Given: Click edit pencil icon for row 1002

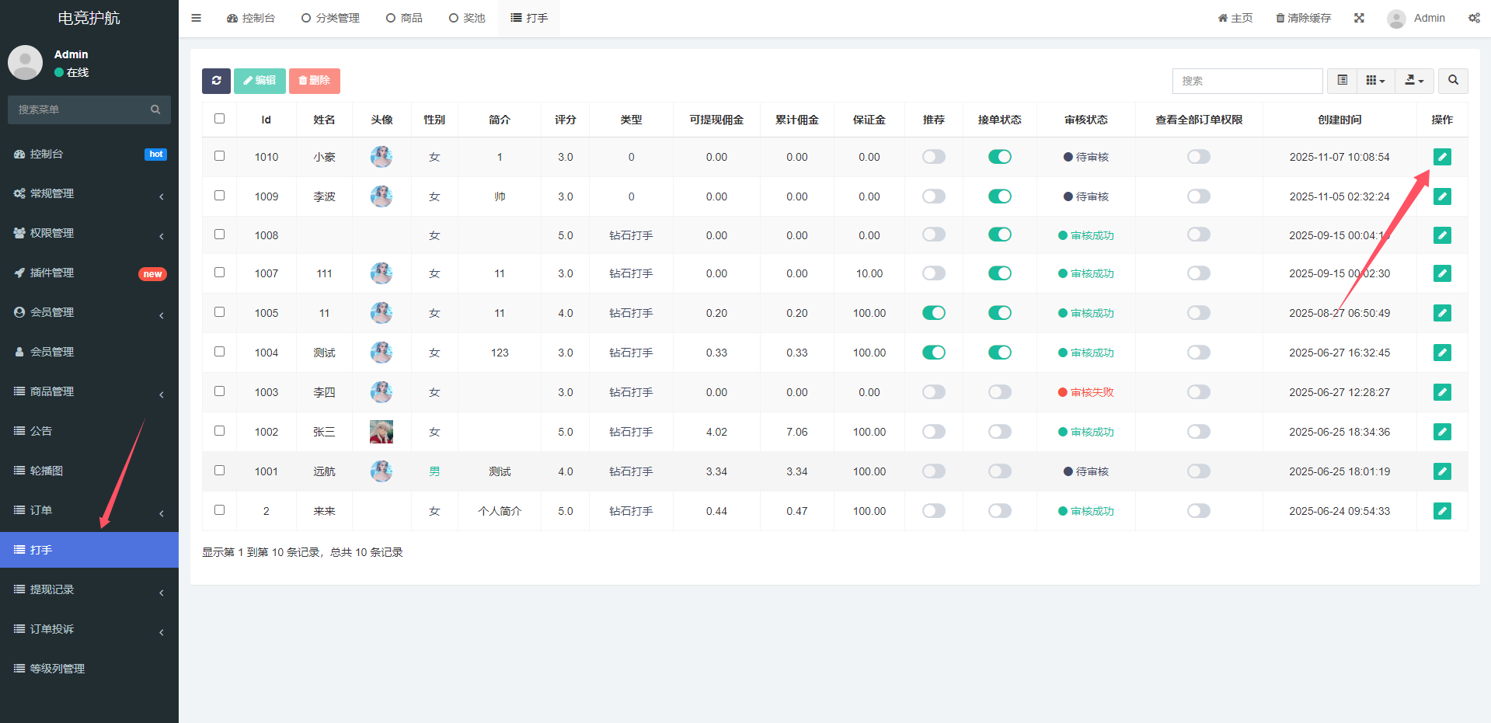Looking at the screenshot, I should 1442,432.
